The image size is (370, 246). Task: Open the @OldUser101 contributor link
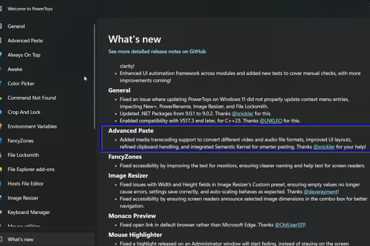(290, 225)
